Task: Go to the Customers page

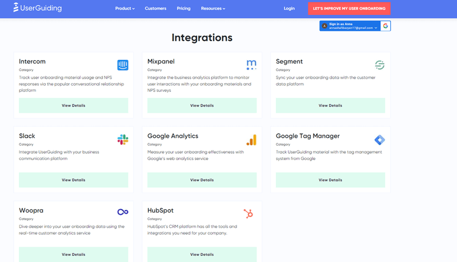Action: click(155, 9)
